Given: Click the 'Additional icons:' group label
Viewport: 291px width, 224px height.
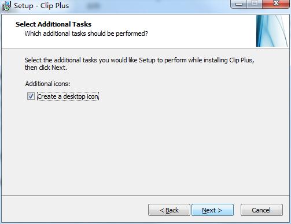Looking at the screenshot, I should coord(47,84).
